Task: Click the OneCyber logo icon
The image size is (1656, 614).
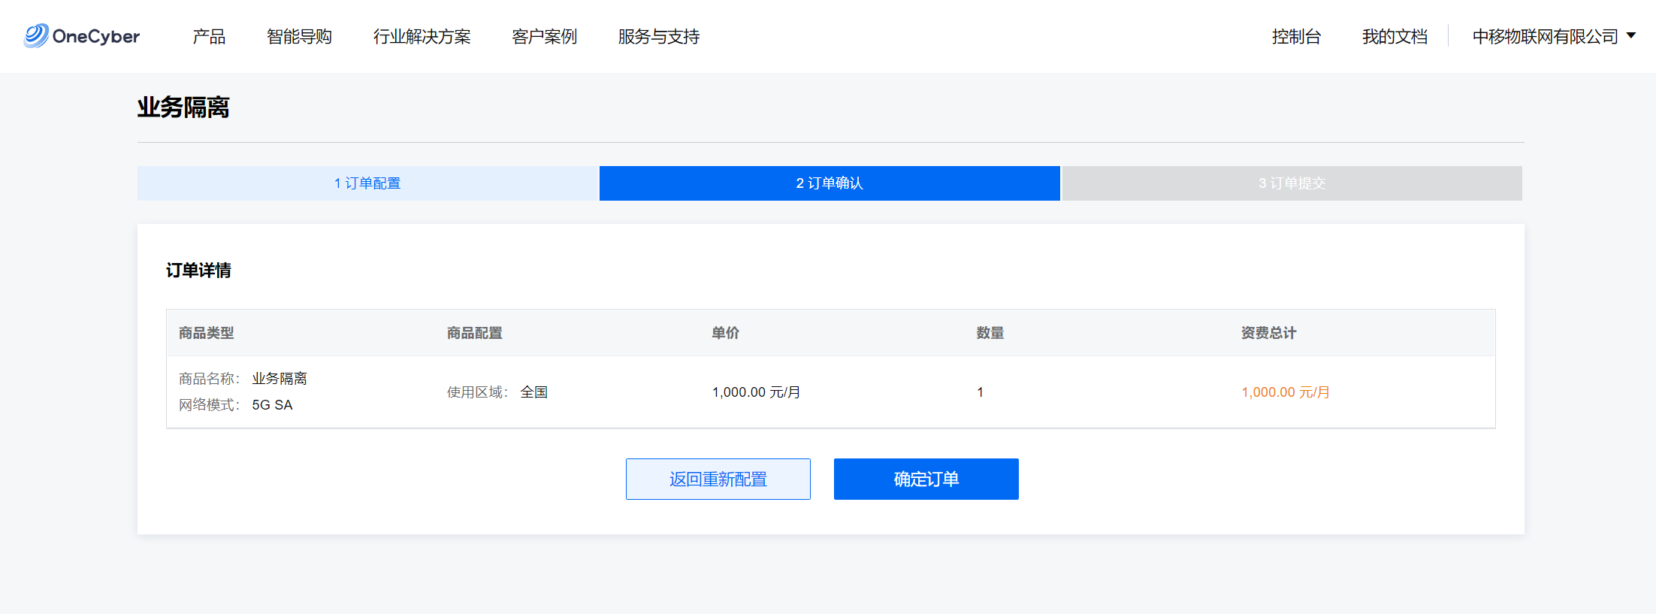Action: point(36,36)
